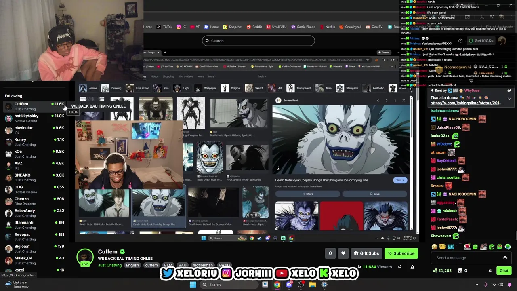Open Gartic Phone bookmark
517x291 pixels.
pos(303,27)
